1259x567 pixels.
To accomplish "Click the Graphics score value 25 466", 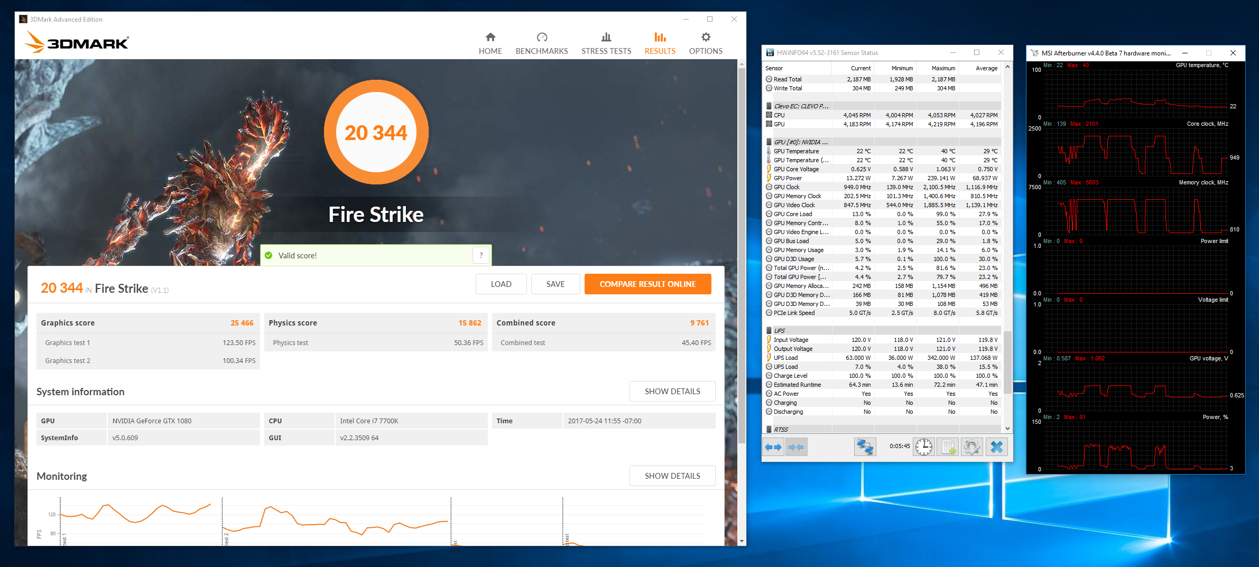I will tap(242, 323).
